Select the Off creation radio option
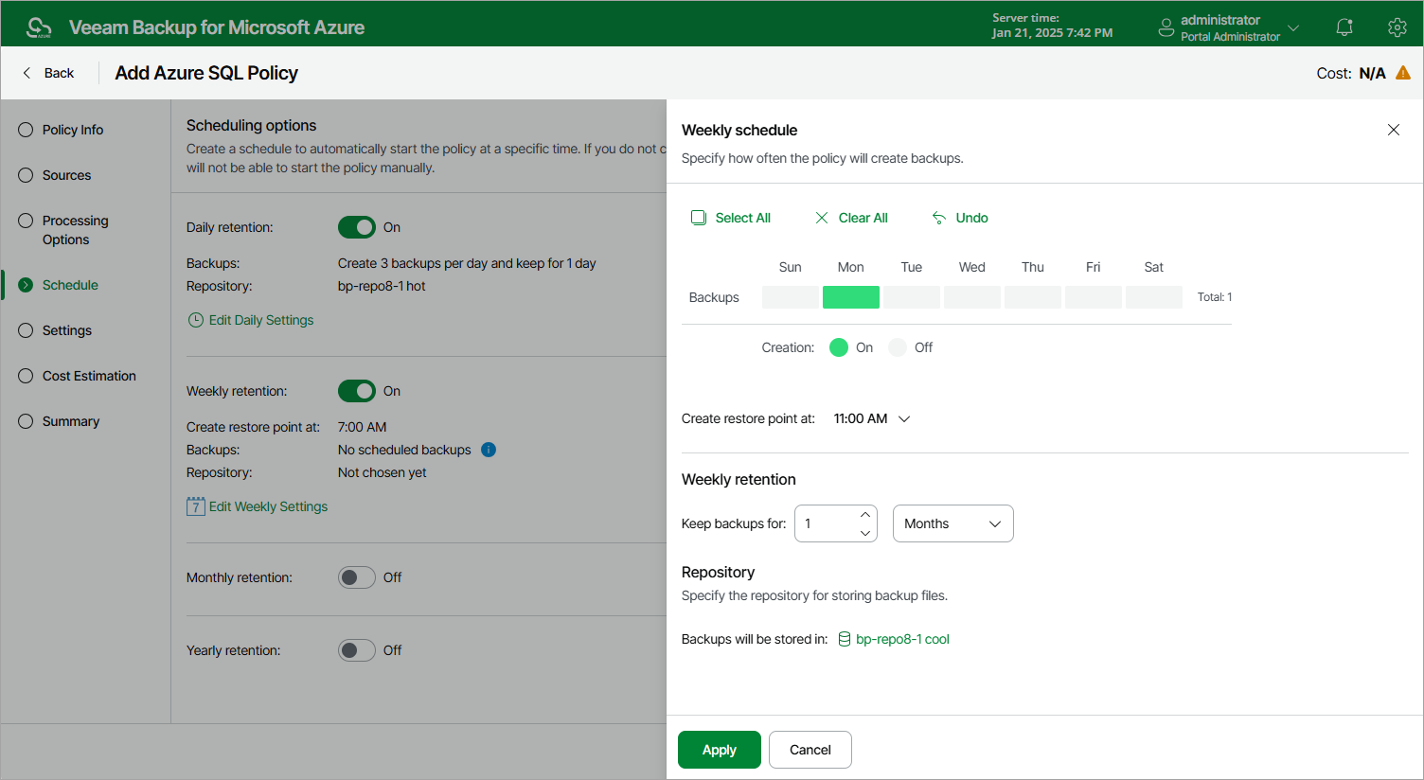 898,347
